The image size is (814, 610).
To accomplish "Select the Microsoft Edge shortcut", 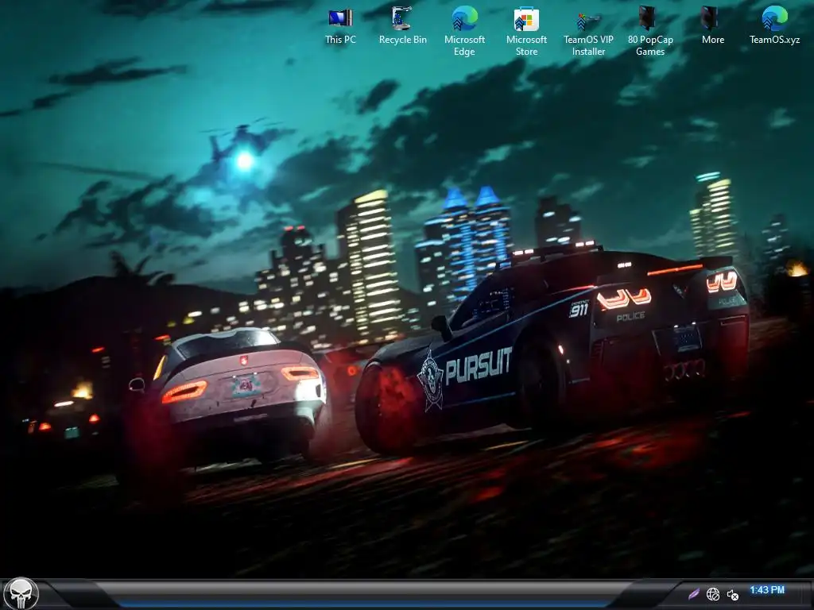I will pyautogui.click(x=464, y=31).
